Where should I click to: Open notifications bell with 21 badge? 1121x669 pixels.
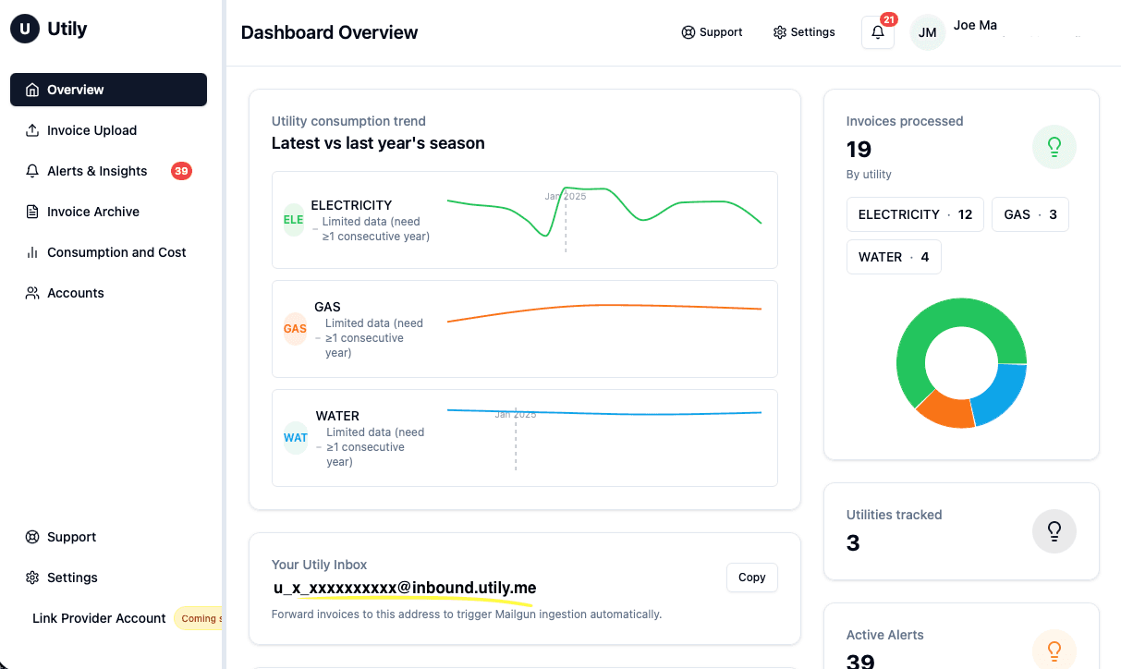pos(877,32)
